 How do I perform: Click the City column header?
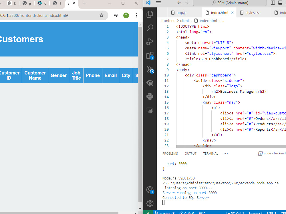click(126, 76)
